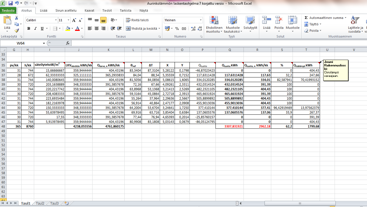Click Poista clear button in Muokkaaminen group
The height and width of the screenshot is (207, 367).
(x=312, y=31)
